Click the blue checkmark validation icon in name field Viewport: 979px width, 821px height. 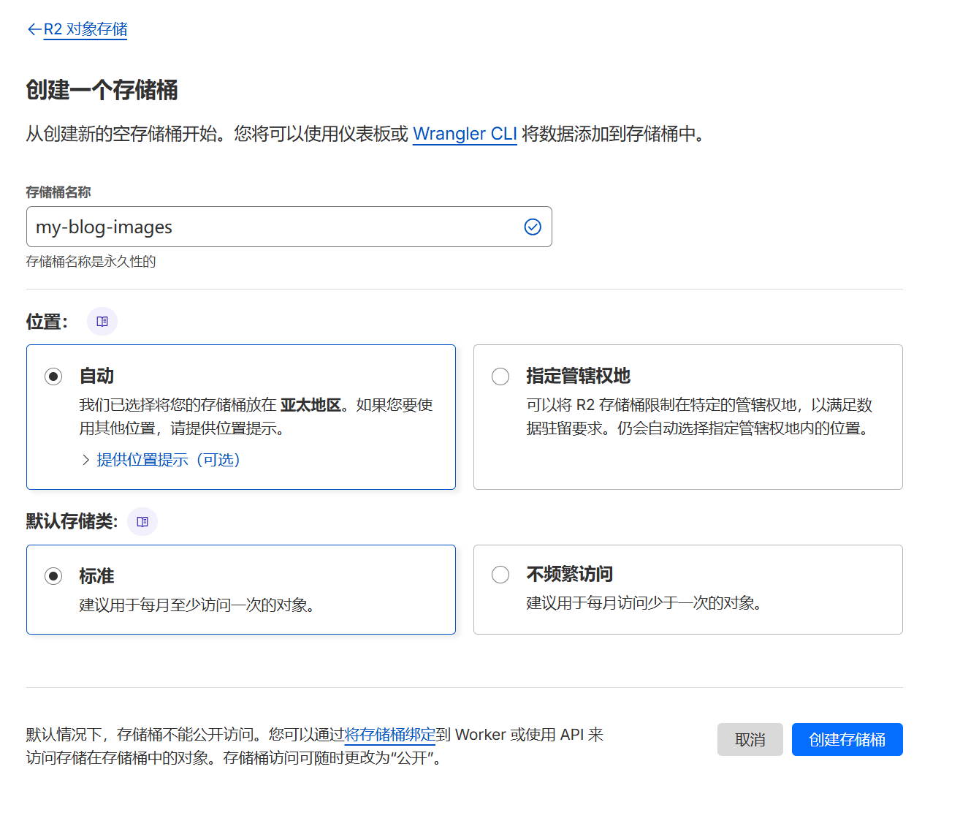tap(533, 227)
